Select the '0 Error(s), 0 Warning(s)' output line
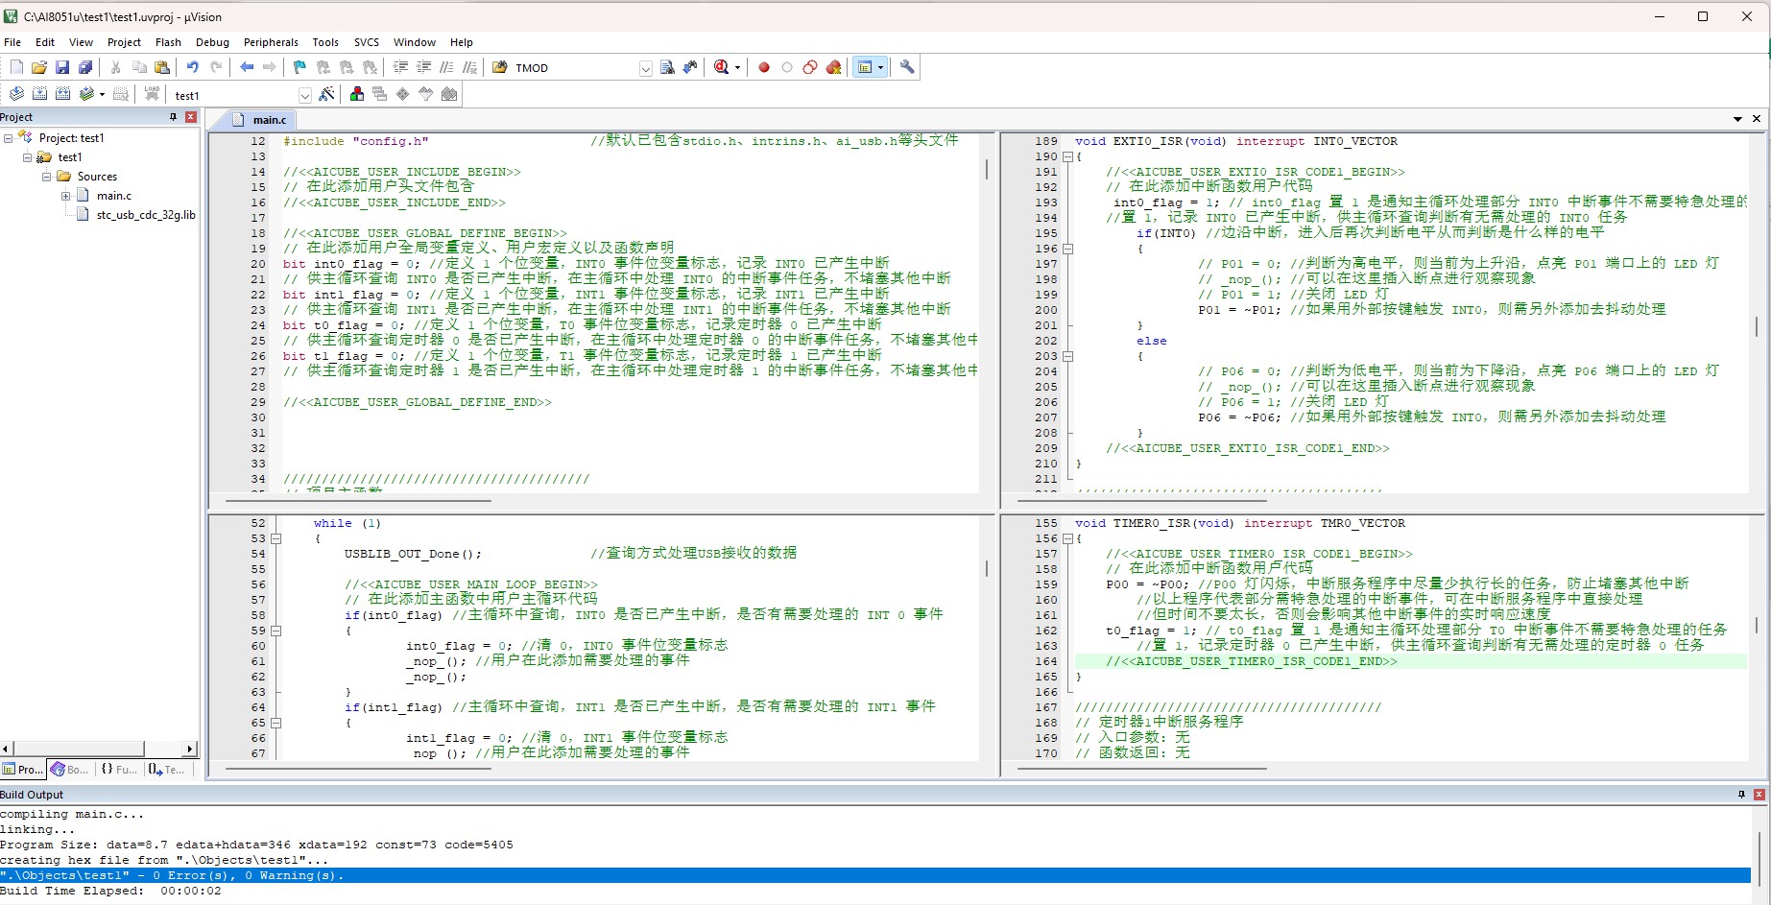The image size is (1771, 905). pos(875,875)
